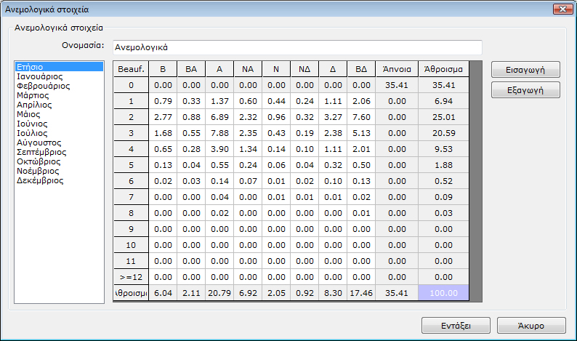This screenshot has height=341, width=577.
Task: Click the highlighted 100.00 total cell
Action: (x=444, y=293)
